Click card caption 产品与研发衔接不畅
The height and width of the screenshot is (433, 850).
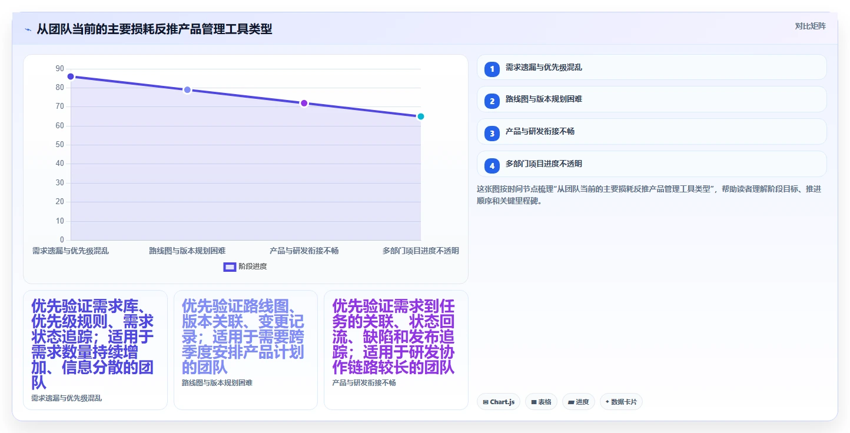click(x=364, y=383)
